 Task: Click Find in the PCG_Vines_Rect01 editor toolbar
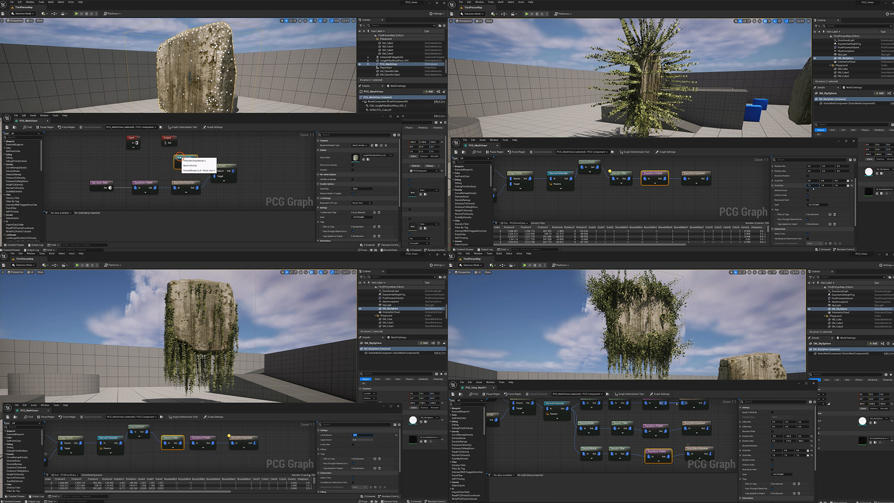(x=474, y=394)
